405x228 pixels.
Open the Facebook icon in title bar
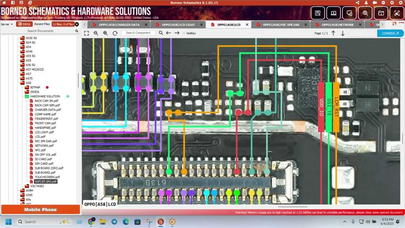click(12, 2)
